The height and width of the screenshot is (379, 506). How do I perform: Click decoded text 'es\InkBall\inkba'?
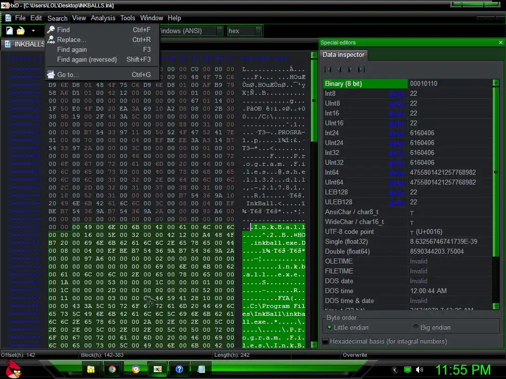274,314
